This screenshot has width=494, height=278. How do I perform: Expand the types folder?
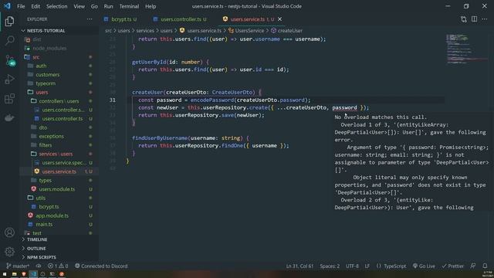[x=45, y=180]
